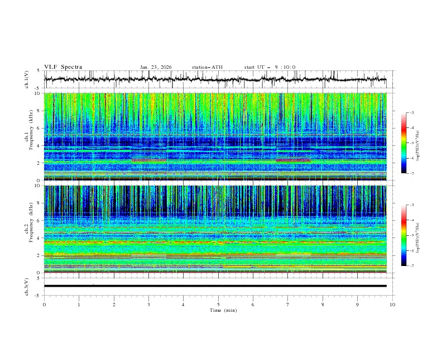Click the ch.3 flat black voltage trace

click(215, 286)
